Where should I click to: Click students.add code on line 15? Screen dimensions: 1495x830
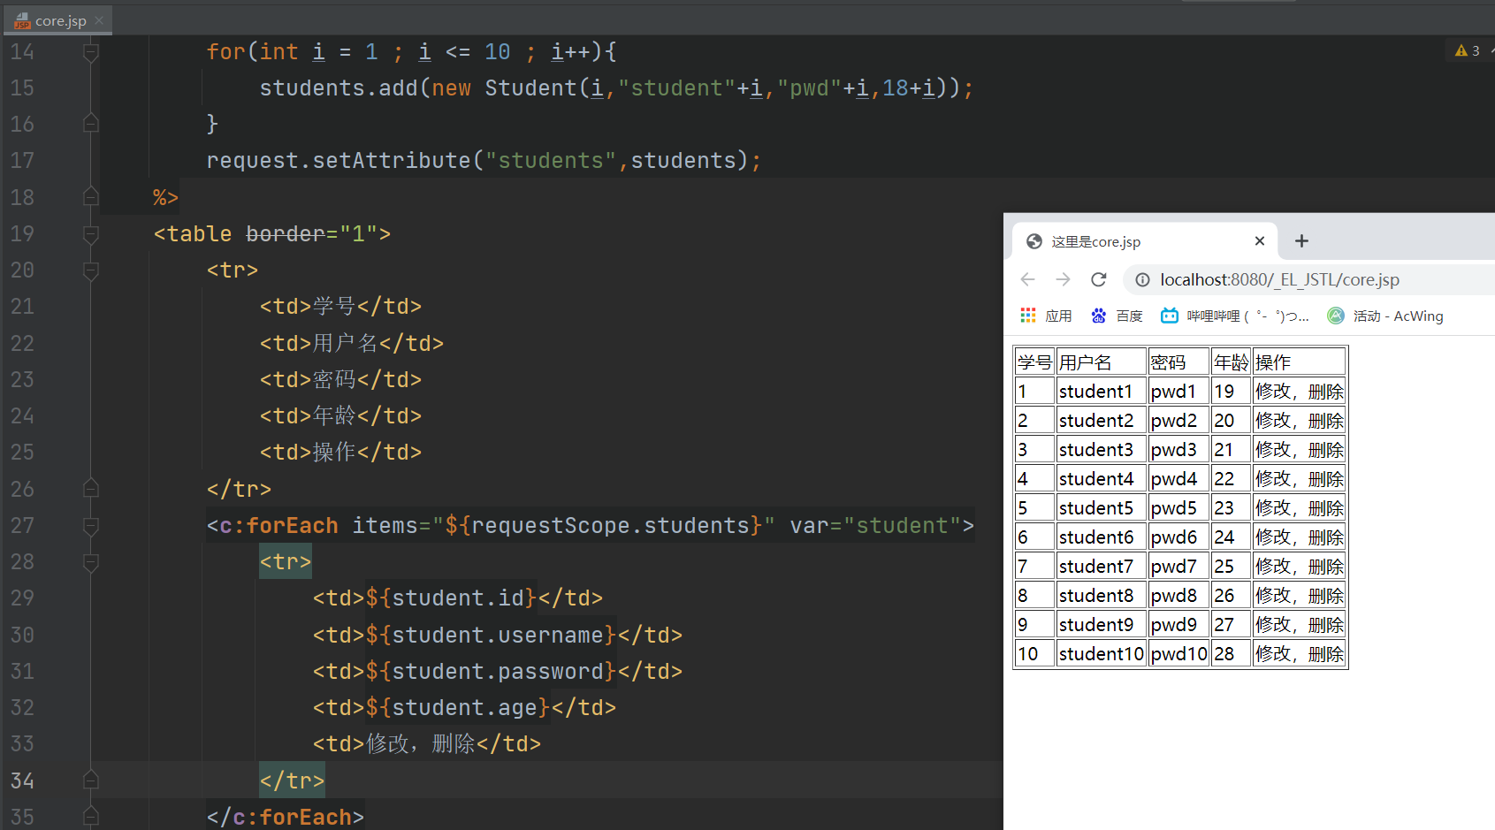(x=616, y=88)
